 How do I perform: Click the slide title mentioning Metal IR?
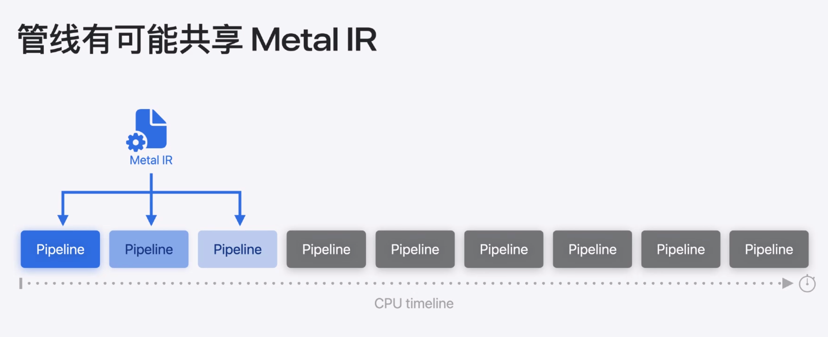point(197,39)
